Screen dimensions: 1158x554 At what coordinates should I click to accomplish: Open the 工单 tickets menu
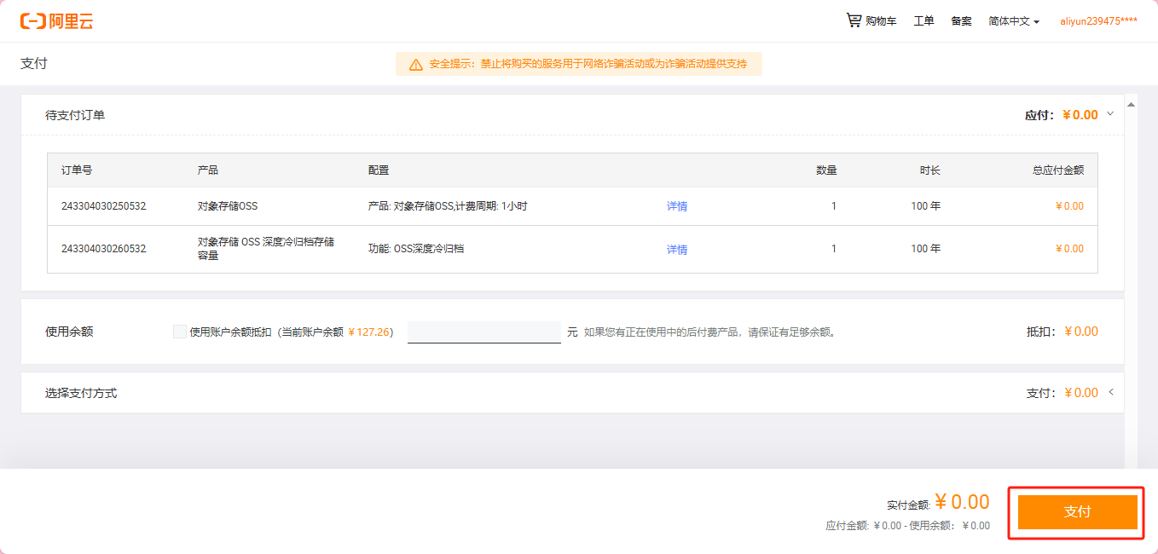point(924,21)
